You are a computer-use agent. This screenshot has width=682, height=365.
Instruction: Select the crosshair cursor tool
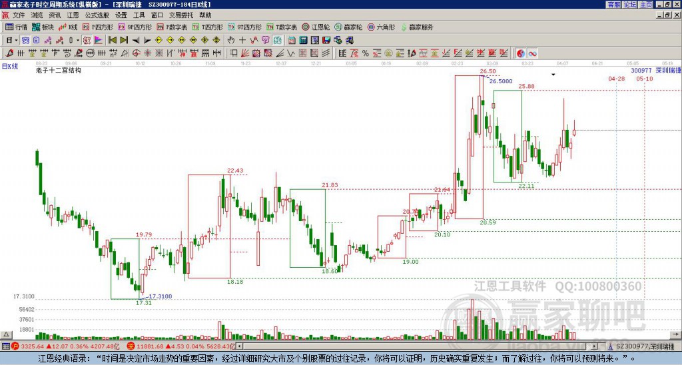click(242, 40)
